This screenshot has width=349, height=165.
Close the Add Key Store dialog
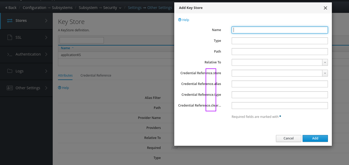pyautogui.click(x=325, y=8)
